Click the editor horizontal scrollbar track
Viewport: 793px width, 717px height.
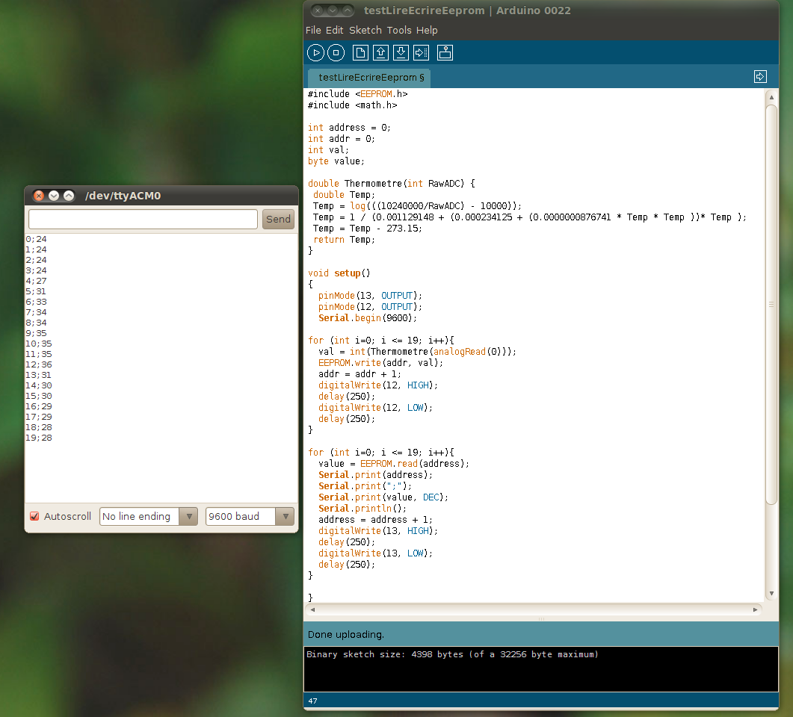[x=534, y=609]
